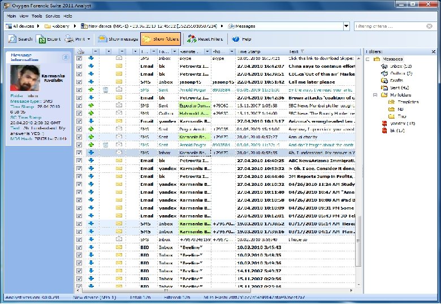
Task: Open the Help menu
Action: pos(67,16)
